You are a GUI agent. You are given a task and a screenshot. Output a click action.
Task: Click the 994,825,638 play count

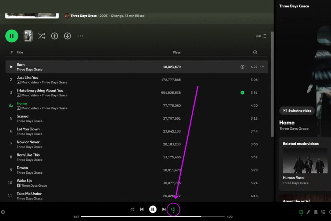click(x=171, y=93)
